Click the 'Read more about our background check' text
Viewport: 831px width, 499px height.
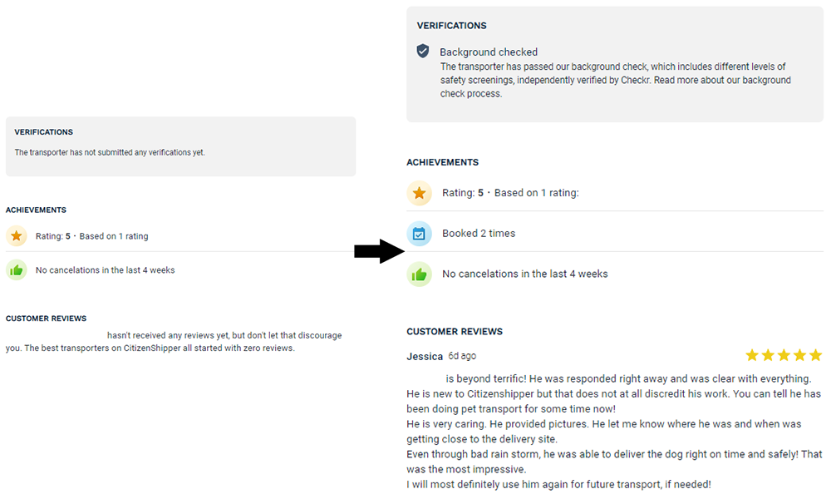(x=615, y=87)
